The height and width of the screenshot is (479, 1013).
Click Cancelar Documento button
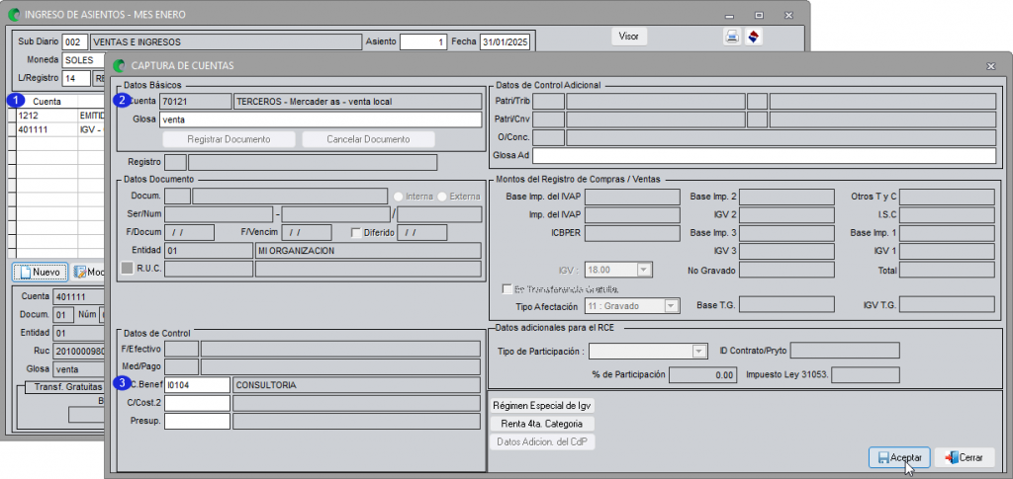(x=368, y=139)
